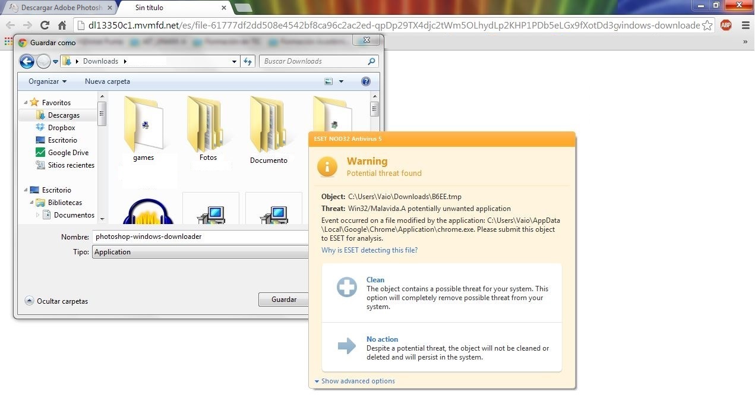Collapse the Favoritos tree group
The image size is (755, 397).
point(26,103)
